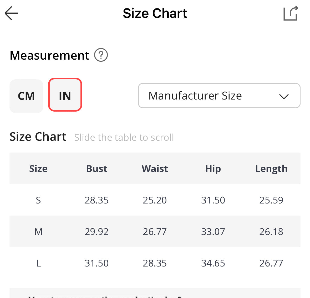Screen dimensions: 310x298
Task: Expand the dropdown chevron arrow
Action: click(284, 96)
